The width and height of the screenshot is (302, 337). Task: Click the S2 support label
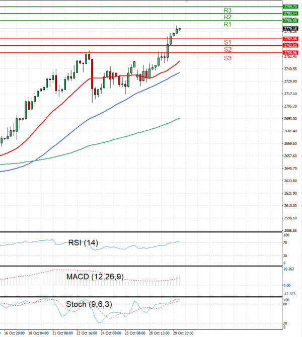click(x=228, y=50)
